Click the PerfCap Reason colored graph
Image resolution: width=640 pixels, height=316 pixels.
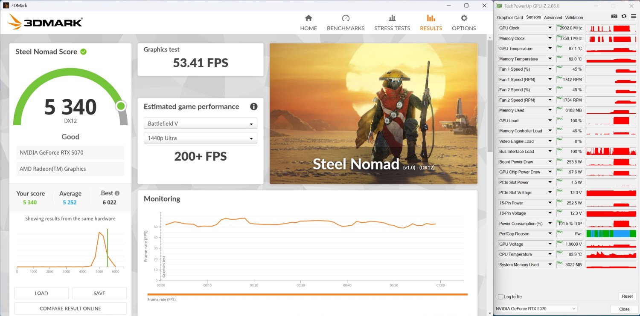(611, 234)
